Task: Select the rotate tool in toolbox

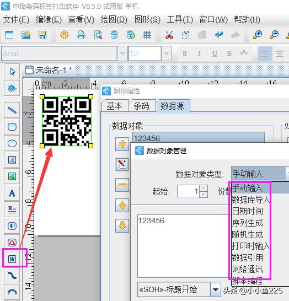Action: (12, 88)
